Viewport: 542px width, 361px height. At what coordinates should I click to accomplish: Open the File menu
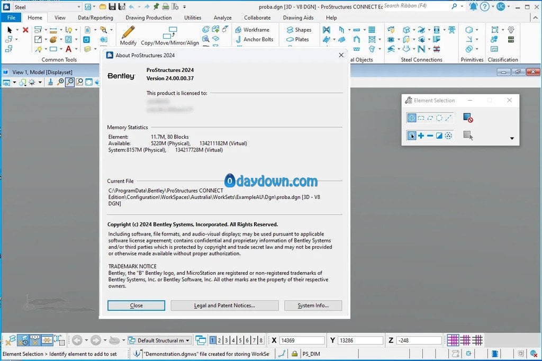coord(11,17)
